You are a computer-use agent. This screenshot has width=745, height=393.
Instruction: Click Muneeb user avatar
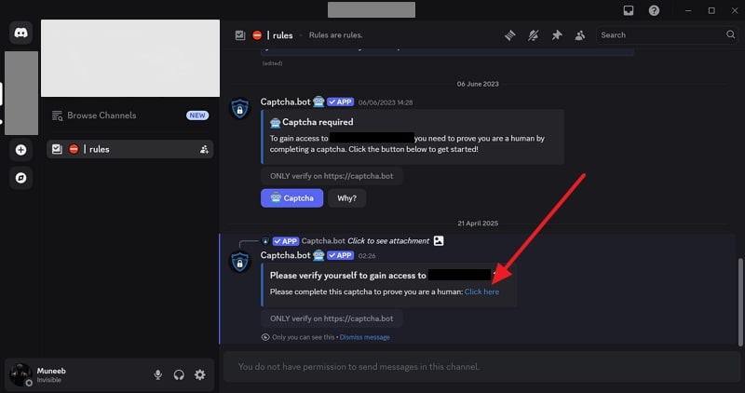coord(20,374)
